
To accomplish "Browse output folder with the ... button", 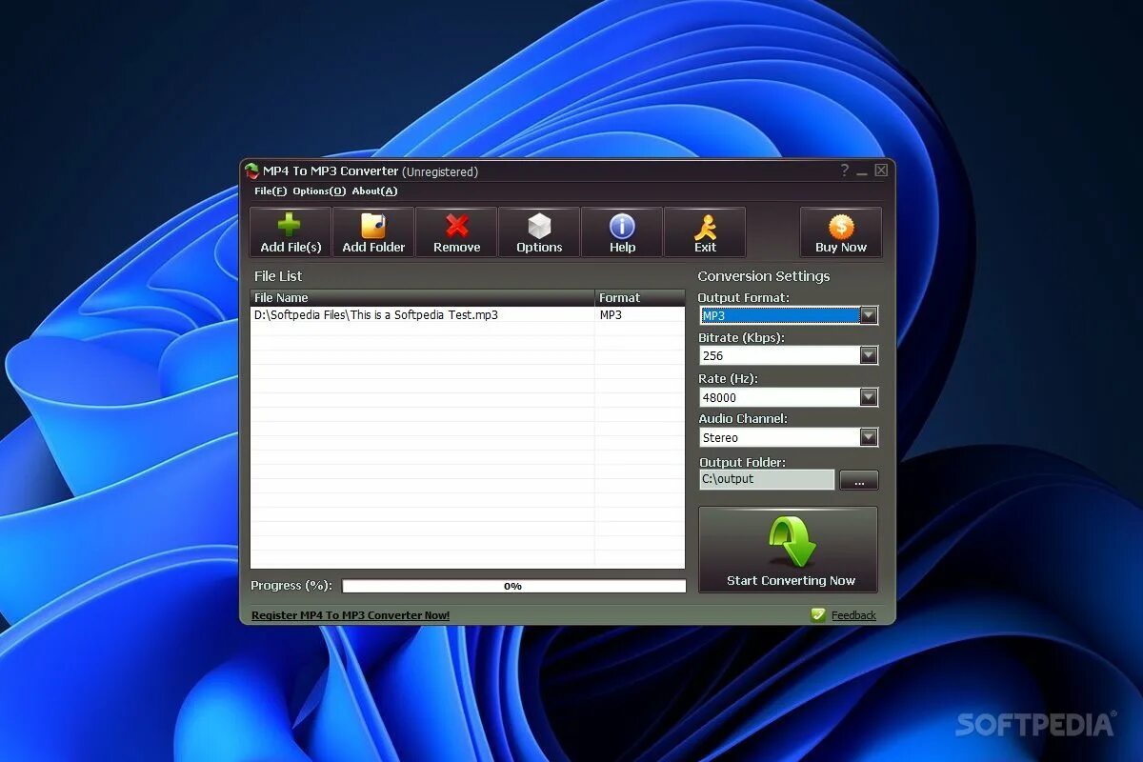I will click(859, 480).
